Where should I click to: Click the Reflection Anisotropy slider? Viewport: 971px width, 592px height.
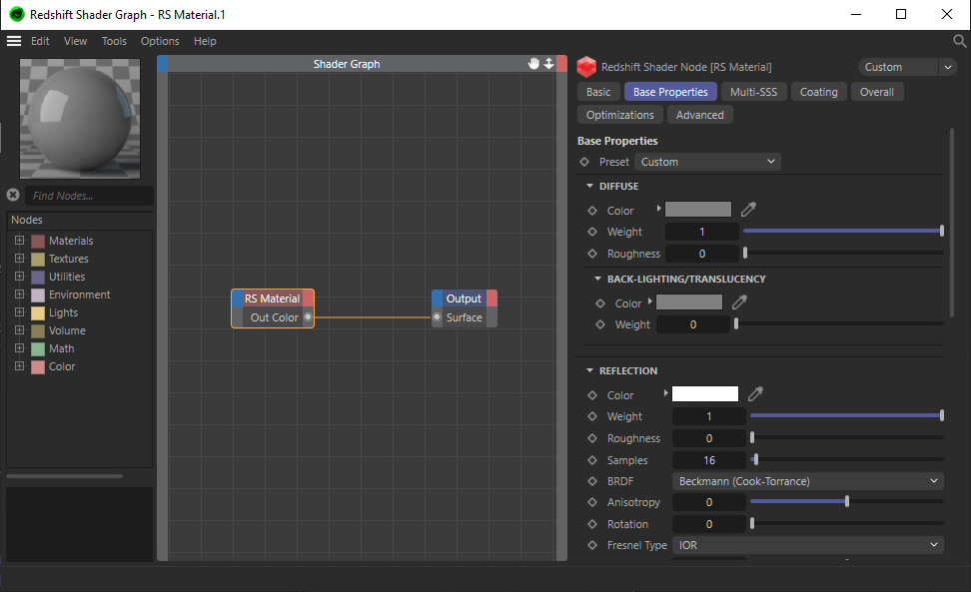point(846,502)
